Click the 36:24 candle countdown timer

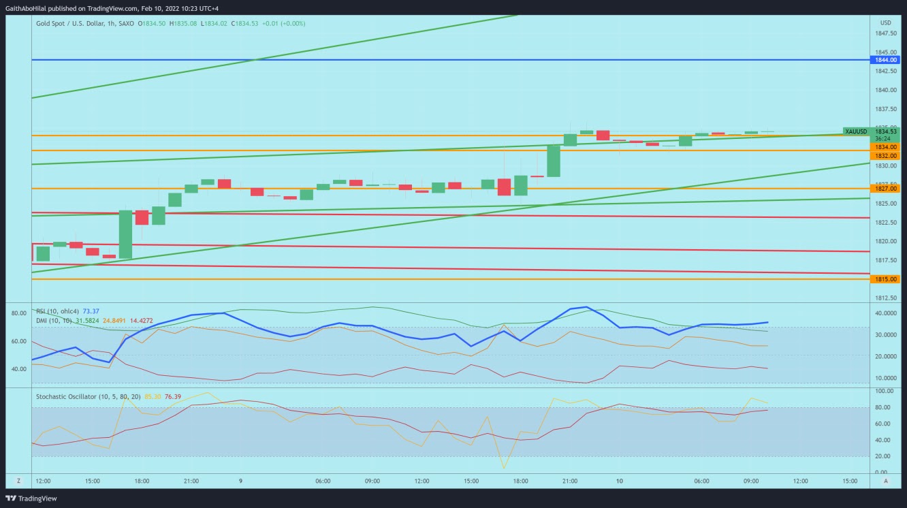click(x=881, y=139)
